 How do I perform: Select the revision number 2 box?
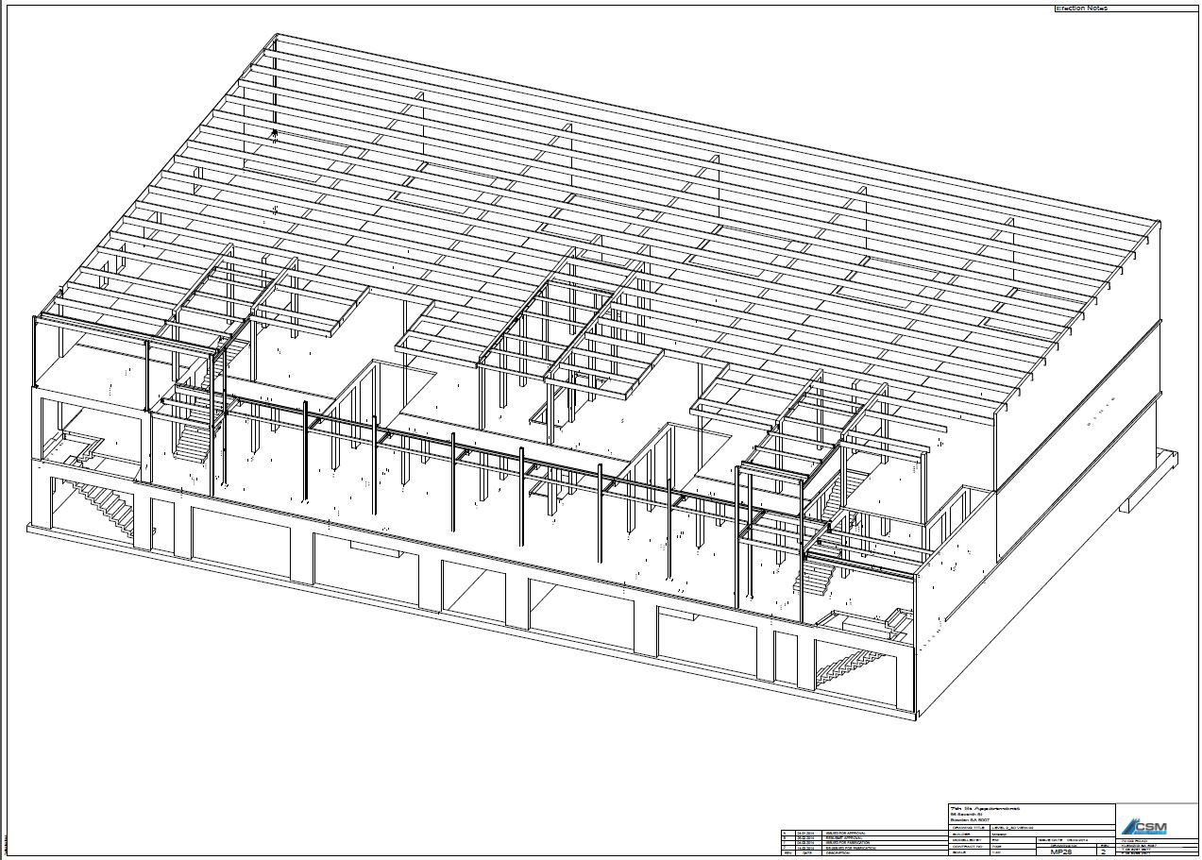pos(1101,852)
